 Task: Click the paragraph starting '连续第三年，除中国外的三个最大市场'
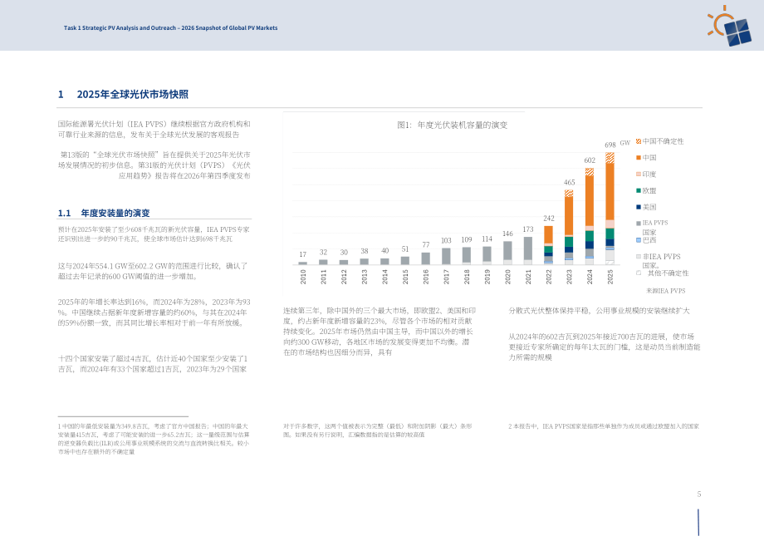(x=380, y=332)
